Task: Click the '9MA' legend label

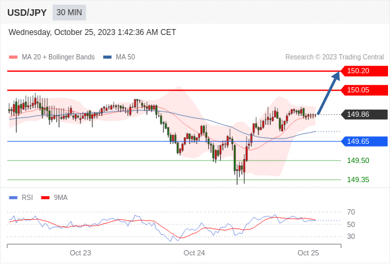Action: [60, 198]
